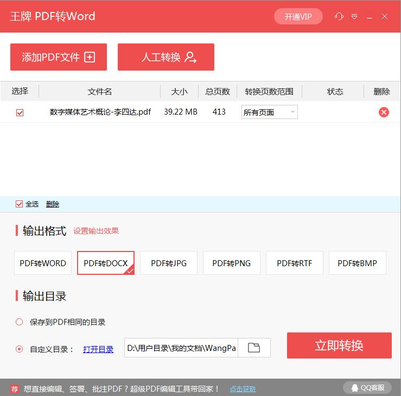
Task: Minimize the 王牌 PDF转Word window
Action: [370, 18]
